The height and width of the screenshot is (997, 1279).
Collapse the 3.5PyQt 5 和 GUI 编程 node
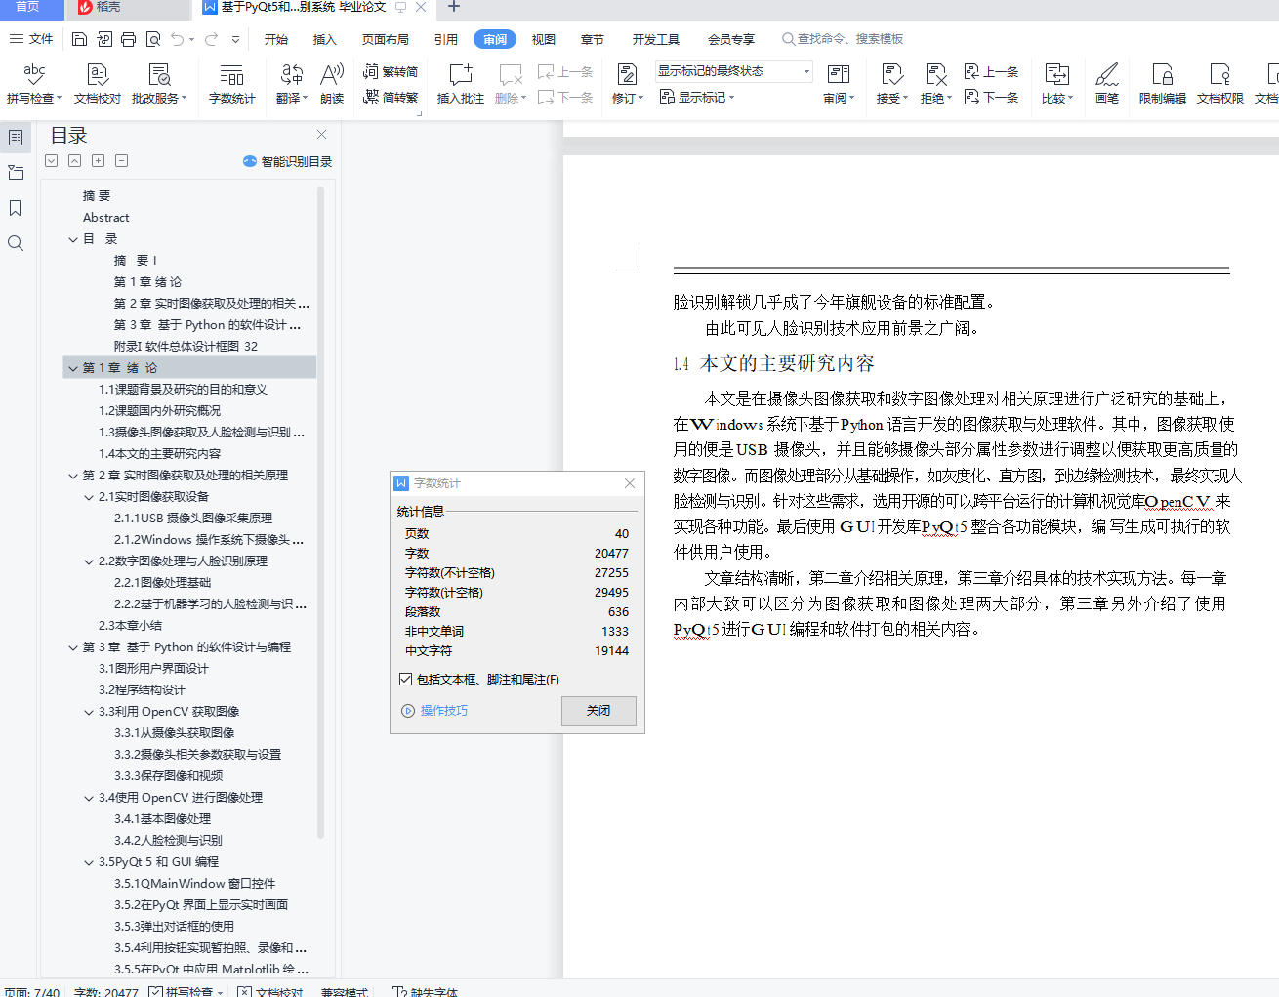coord(89,862)
